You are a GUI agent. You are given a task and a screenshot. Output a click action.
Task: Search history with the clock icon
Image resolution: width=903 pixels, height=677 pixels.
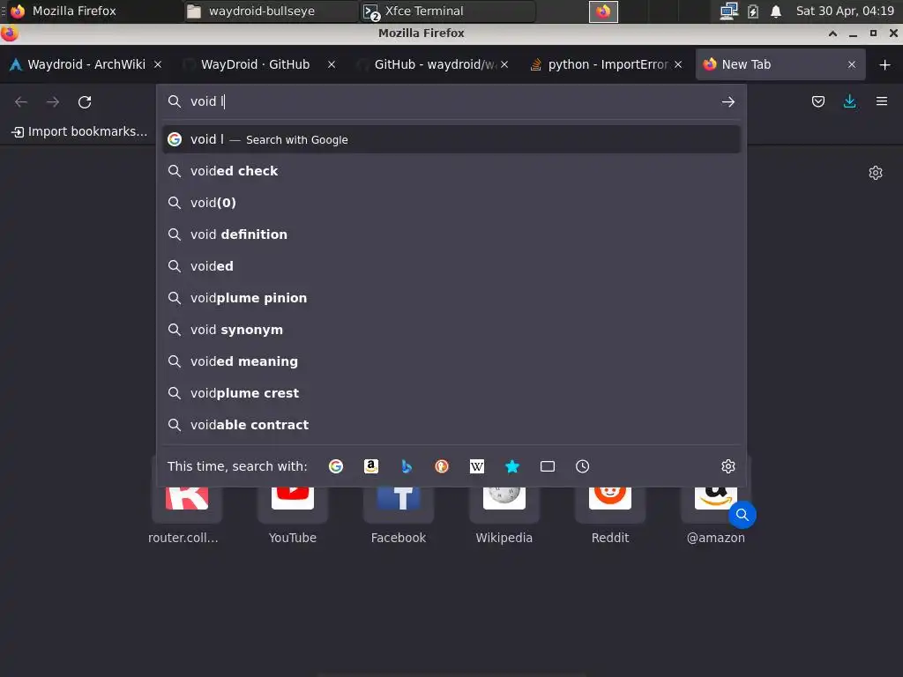click(x=582, y=466)
